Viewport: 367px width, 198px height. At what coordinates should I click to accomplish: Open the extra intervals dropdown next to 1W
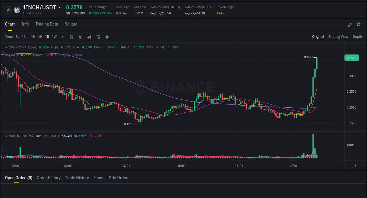(62, 37)
